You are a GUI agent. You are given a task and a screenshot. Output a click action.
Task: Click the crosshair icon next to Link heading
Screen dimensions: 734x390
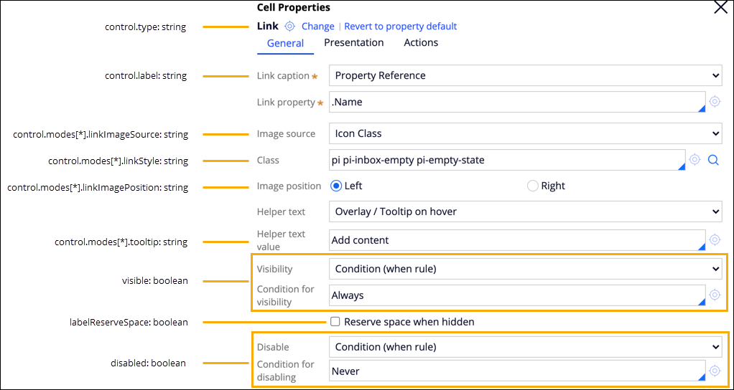(289, 27)
